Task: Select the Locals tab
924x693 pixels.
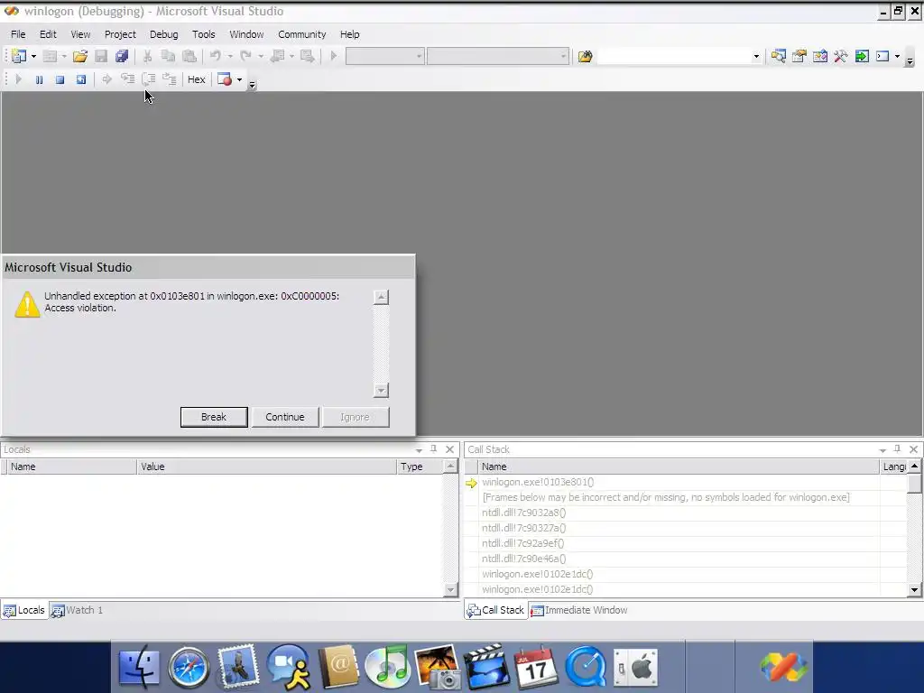Action: [x=24, y=610]
